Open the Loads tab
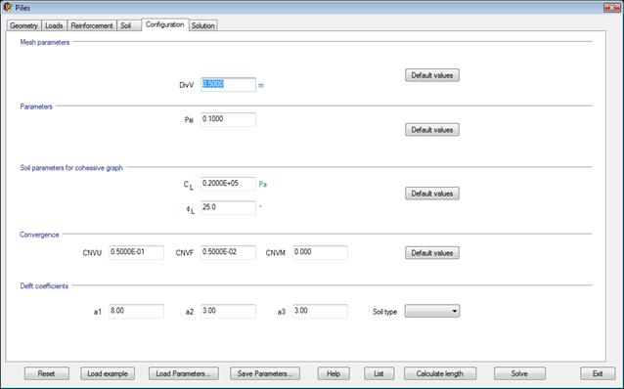Screen dimensions: 624x389 pyautogui.click(x=54, y=25)
